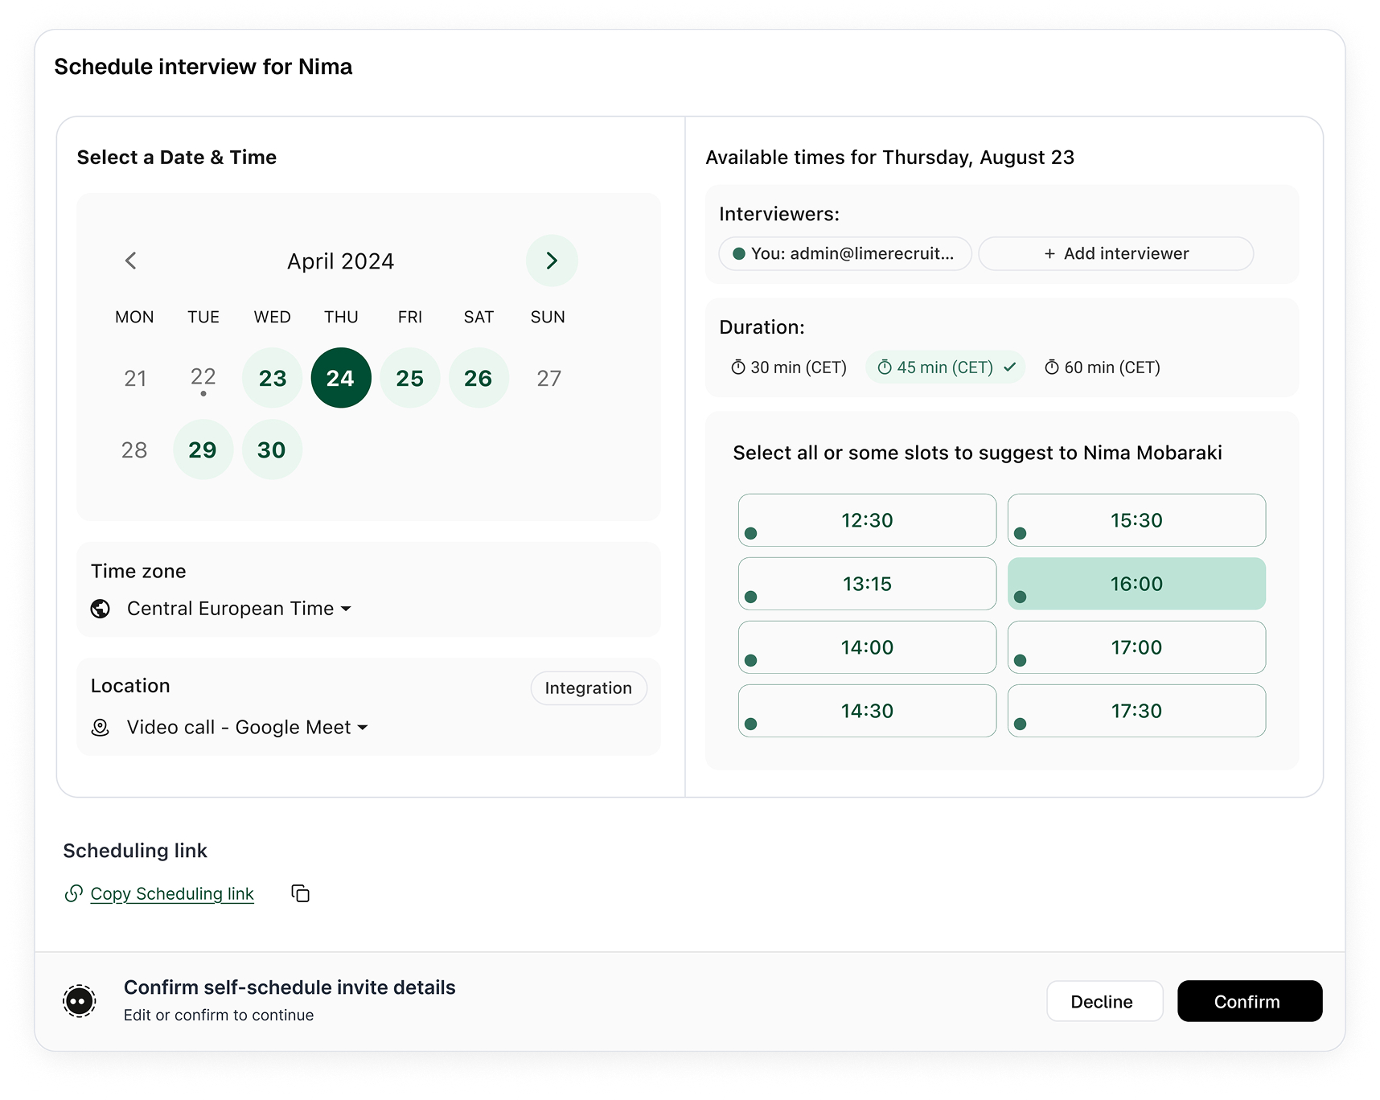Select April 25 on the calendar

[x=410, y=378]
